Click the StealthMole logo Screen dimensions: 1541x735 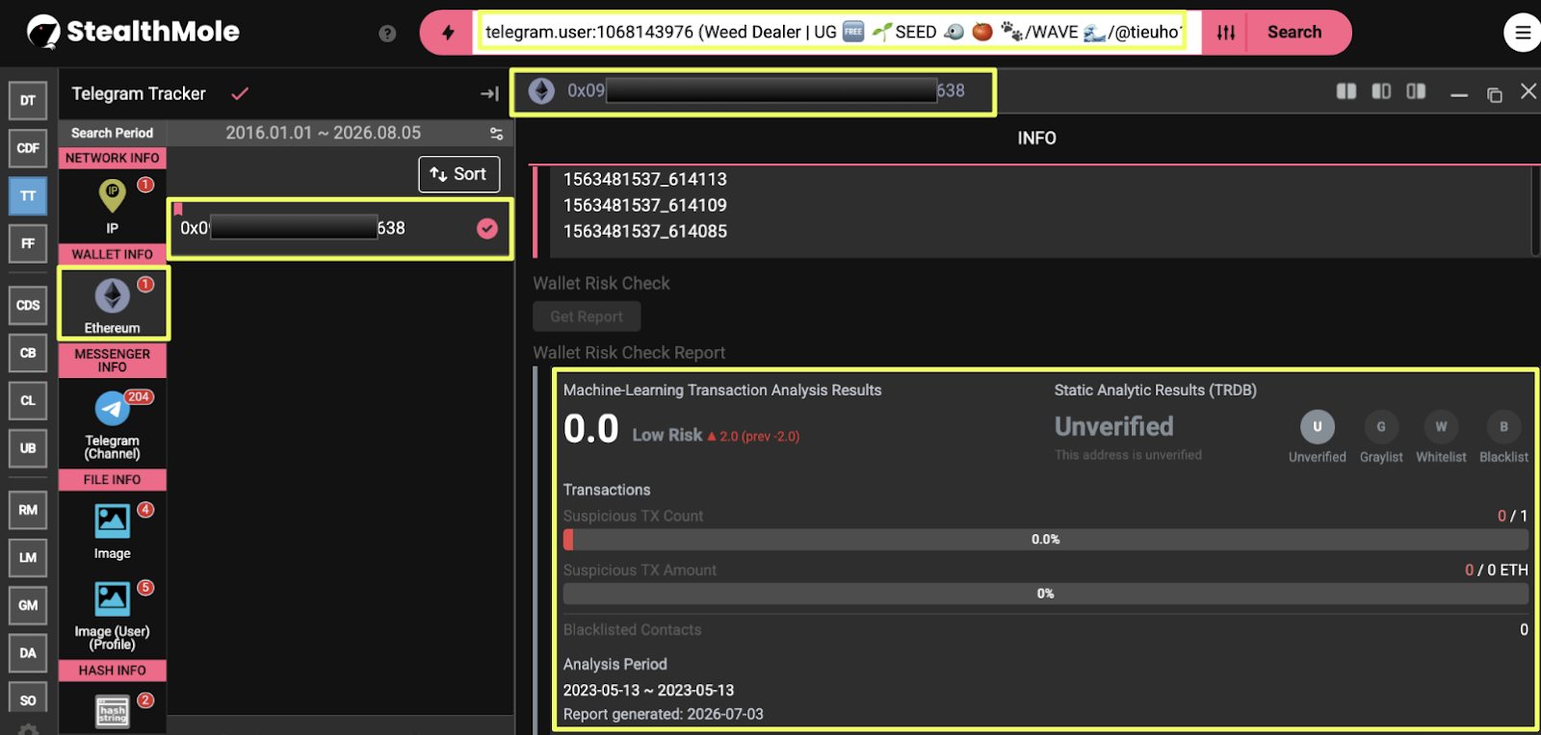coord(133,32)
